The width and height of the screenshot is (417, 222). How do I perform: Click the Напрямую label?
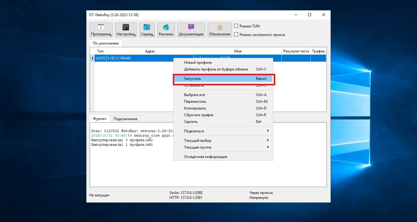[259, 198]
